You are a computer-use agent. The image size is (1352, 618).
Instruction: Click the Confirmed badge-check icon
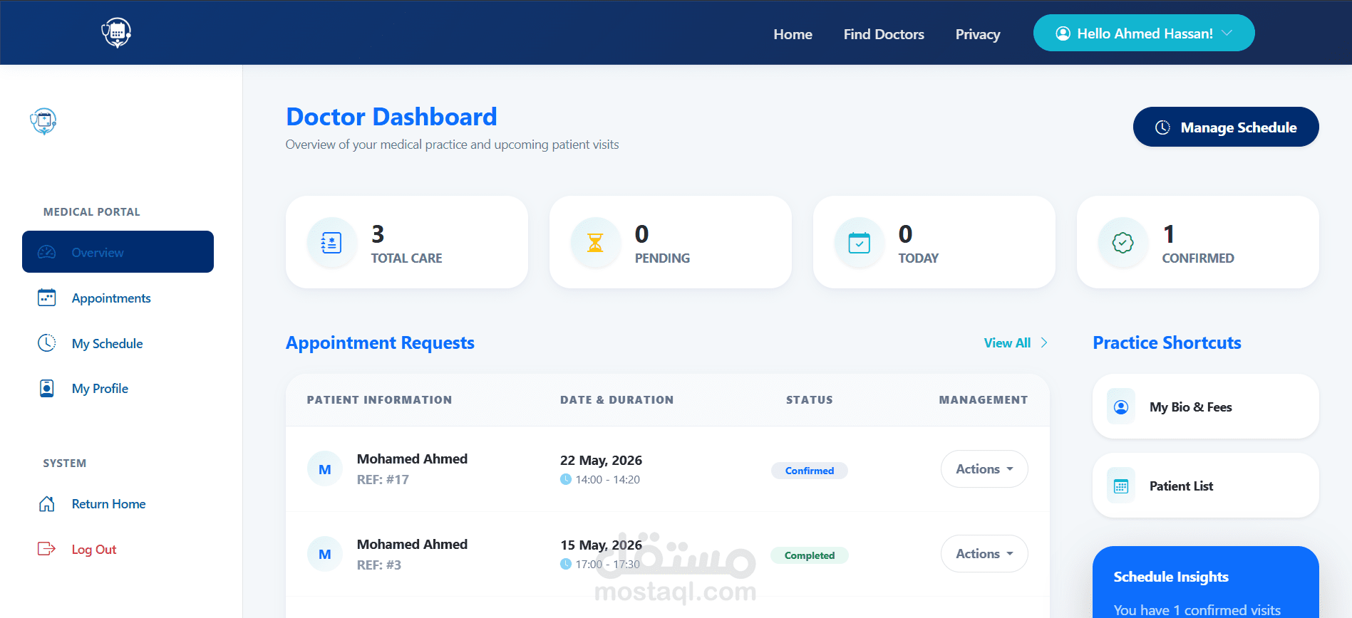[1123, 243]
